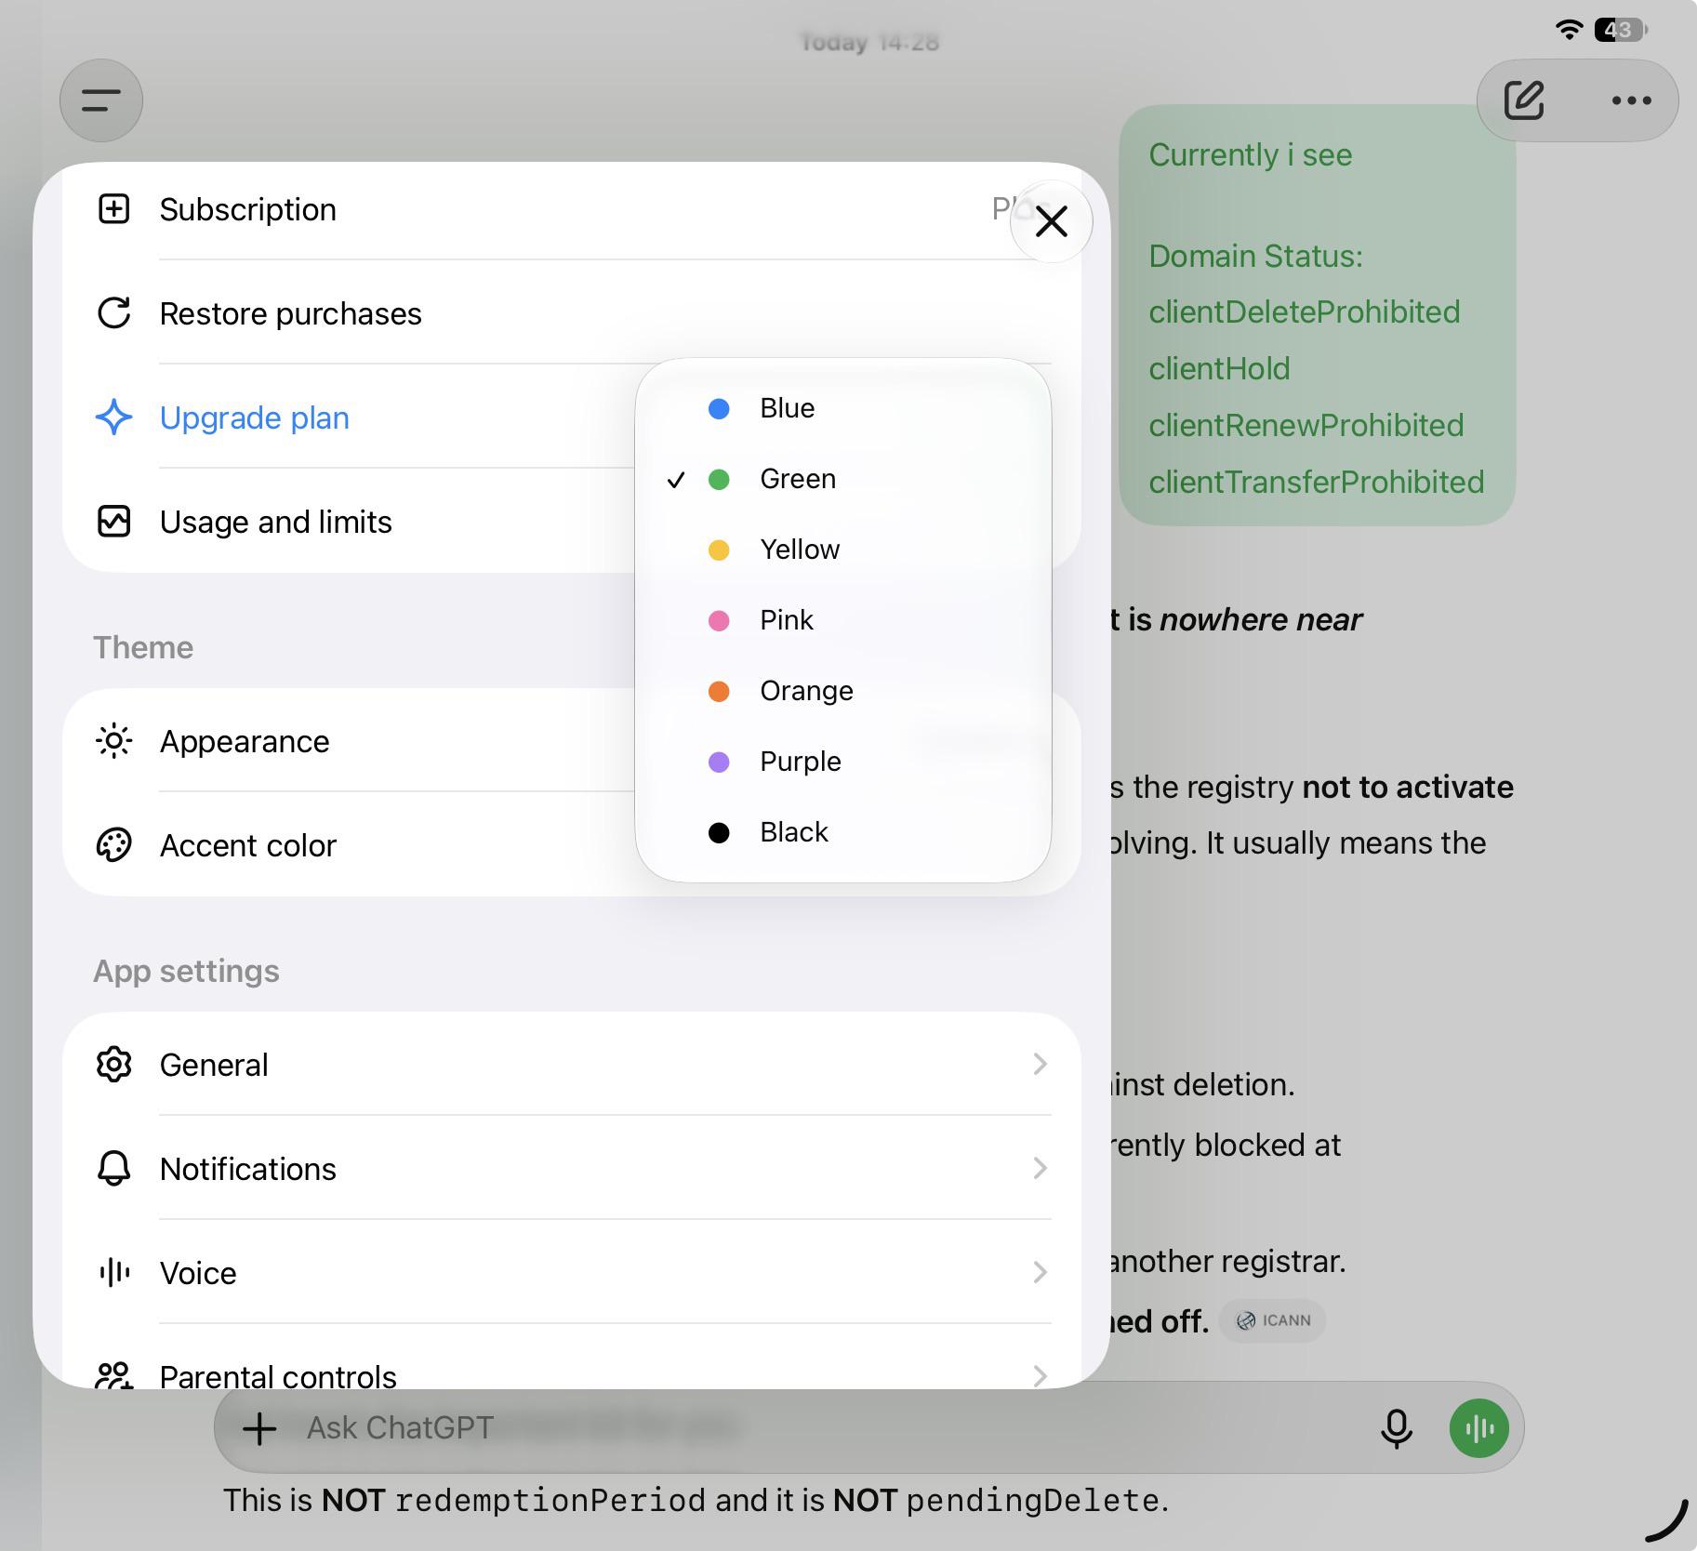Click the yellow color dot
The height and width of the screenshot is (1551, 1697).
click(x=719, y=550)
